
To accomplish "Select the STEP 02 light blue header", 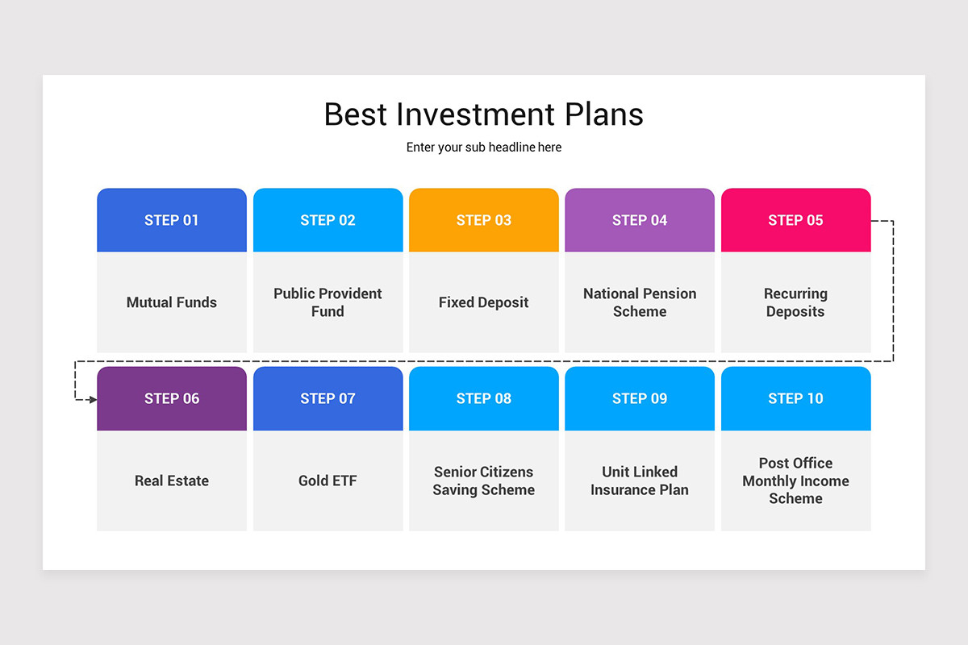I will pos(328,220).
